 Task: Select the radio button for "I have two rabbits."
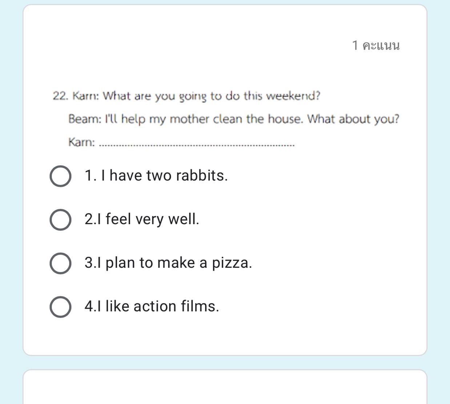(60, 176)
